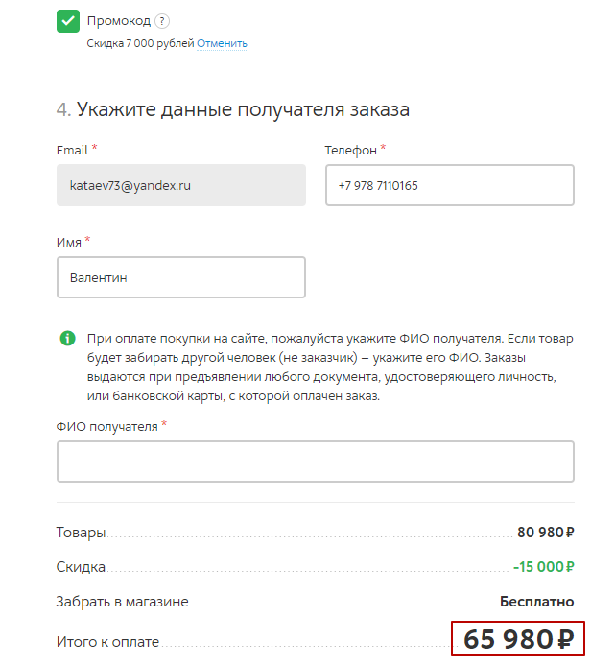Click the Итого к оплате label

tap(107, 642)
